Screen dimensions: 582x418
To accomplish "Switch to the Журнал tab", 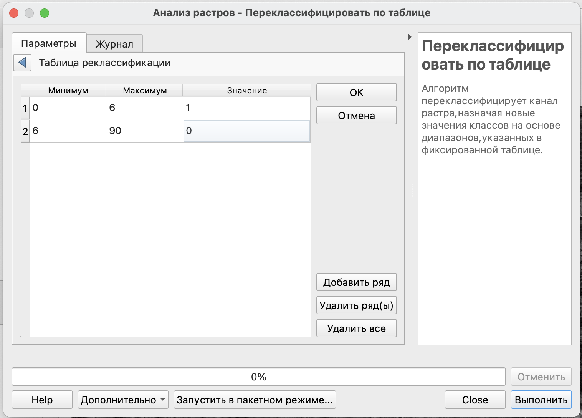I will (114, 44).
